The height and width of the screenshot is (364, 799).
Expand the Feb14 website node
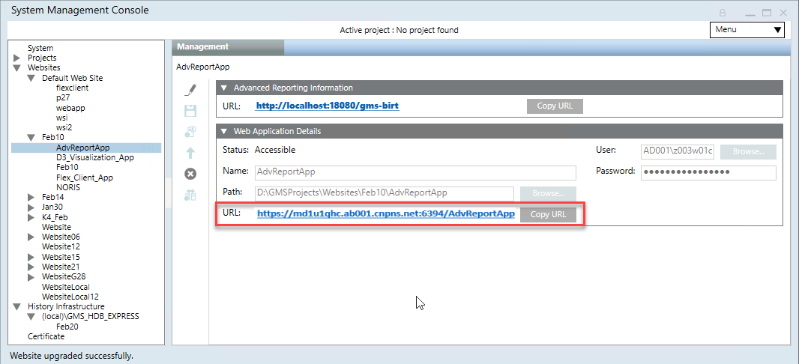point(31,198)
